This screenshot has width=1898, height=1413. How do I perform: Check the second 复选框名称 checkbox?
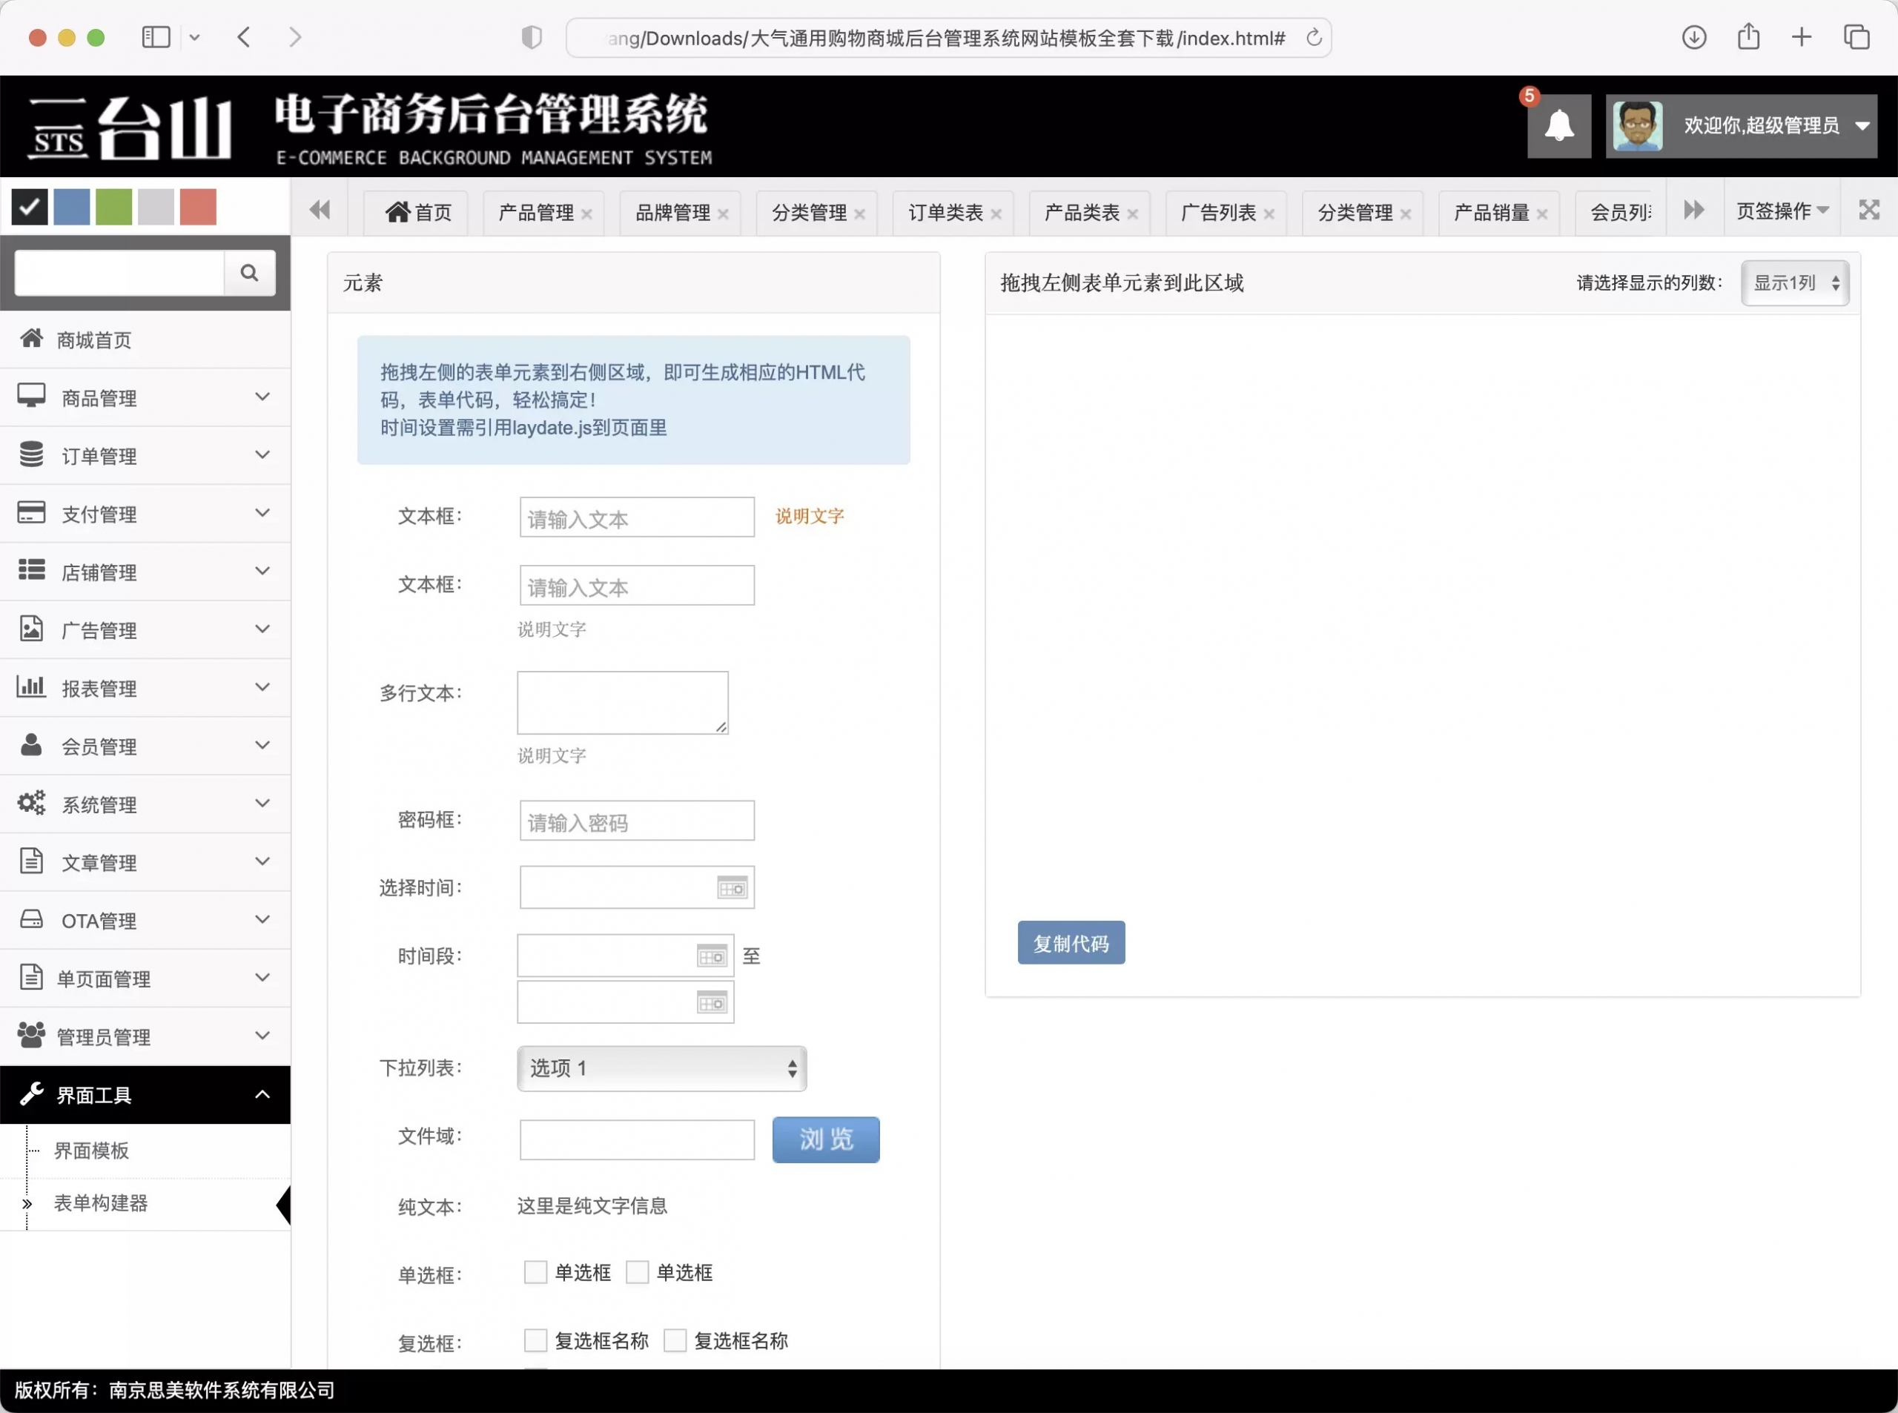[x=675, y=1340]
